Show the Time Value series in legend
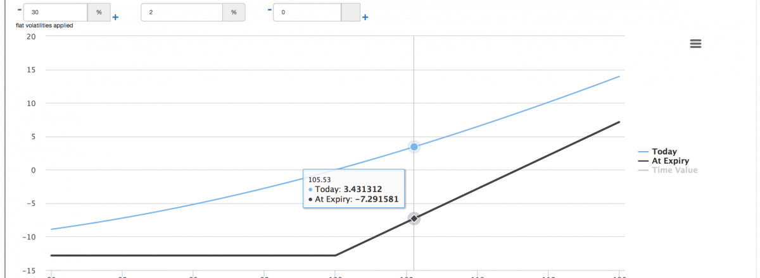The image size is (760, 278). [674, 170]
